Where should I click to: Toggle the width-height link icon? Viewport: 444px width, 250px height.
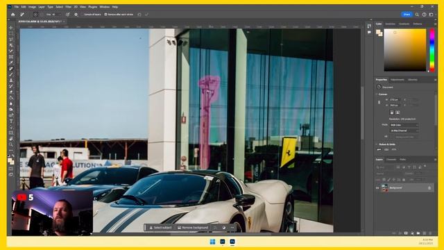(379, 103)
